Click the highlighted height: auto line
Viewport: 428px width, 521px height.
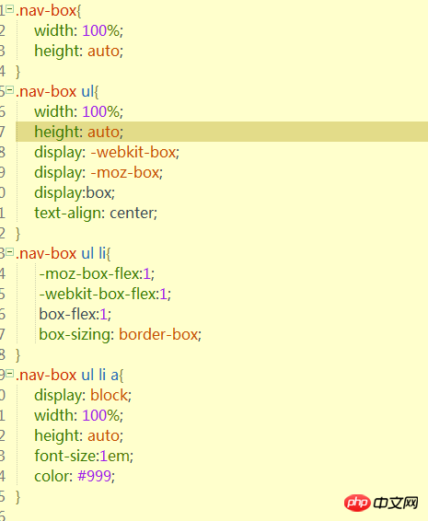point(222,132)
